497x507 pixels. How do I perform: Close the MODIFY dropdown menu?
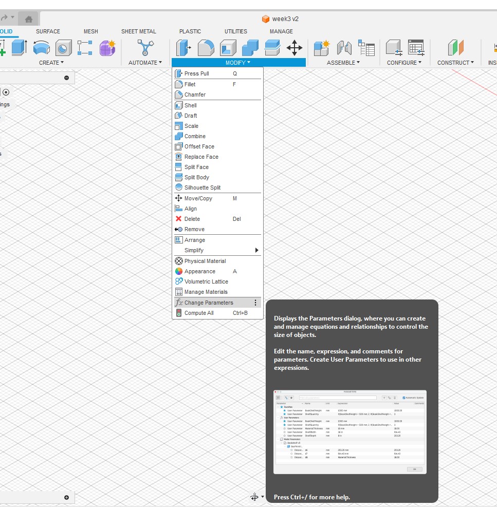pos(238,63)
